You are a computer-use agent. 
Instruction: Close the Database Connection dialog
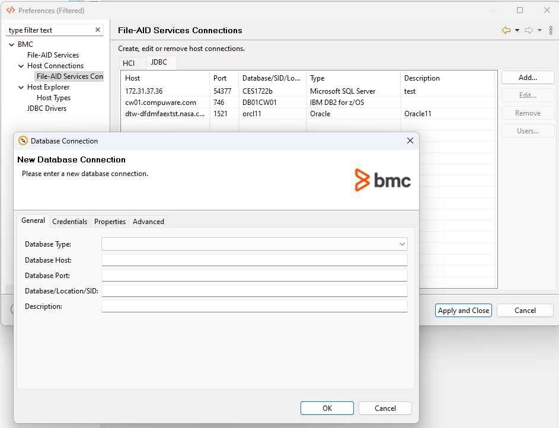(410, 140)
